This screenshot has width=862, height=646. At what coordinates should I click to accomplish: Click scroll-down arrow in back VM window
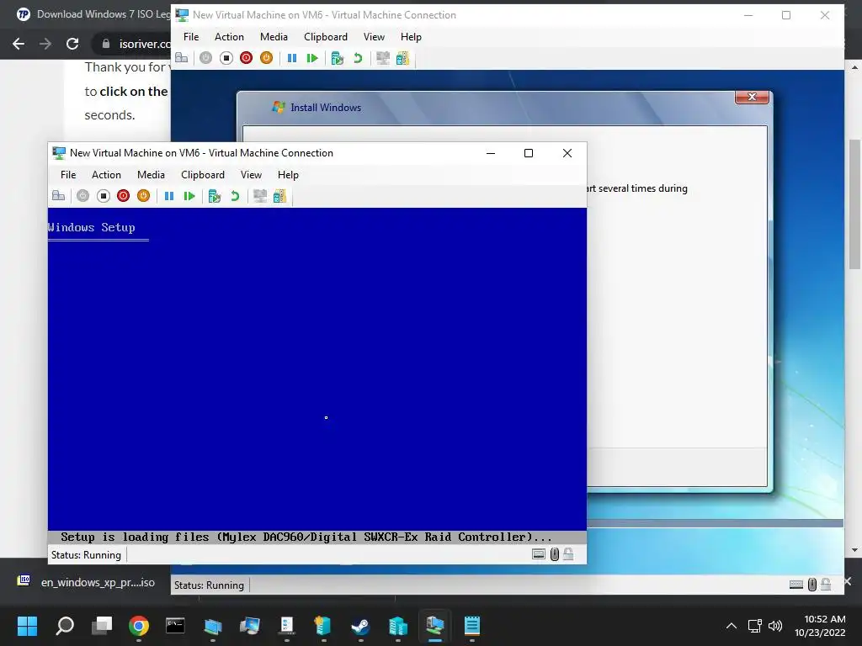click(854, 549)
